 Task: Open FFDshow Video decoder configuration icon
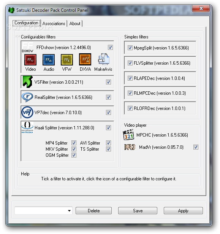pos(30,60)
